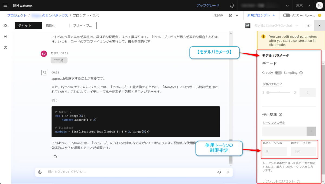Screen dimensions: 325x184
Task: Click the send message arrow icon
Action: pyautogui.click(x=228, y=172)
